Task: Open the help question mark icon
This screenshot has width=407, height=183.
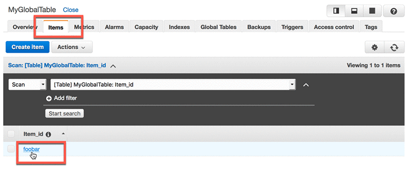Action: coord(394,11)
